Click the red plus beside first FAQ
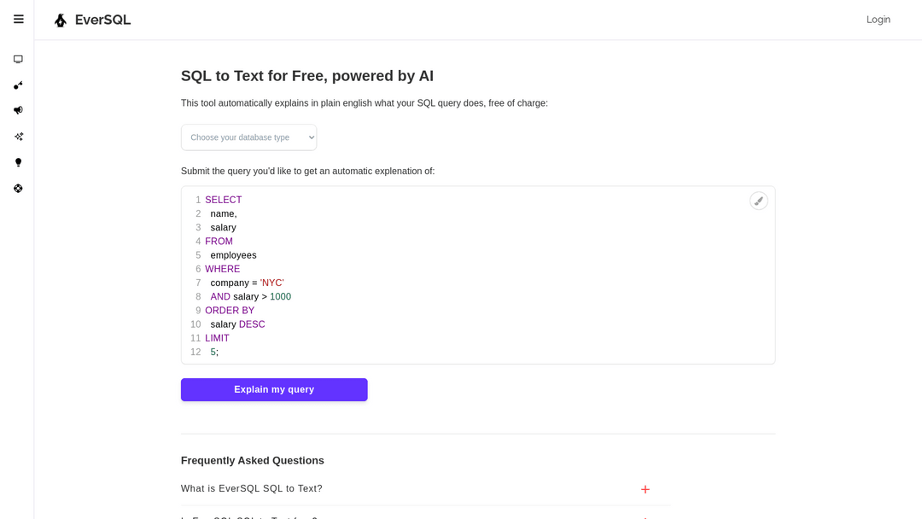The height and width of the screenshot is (519, 922). coord(645,489)
